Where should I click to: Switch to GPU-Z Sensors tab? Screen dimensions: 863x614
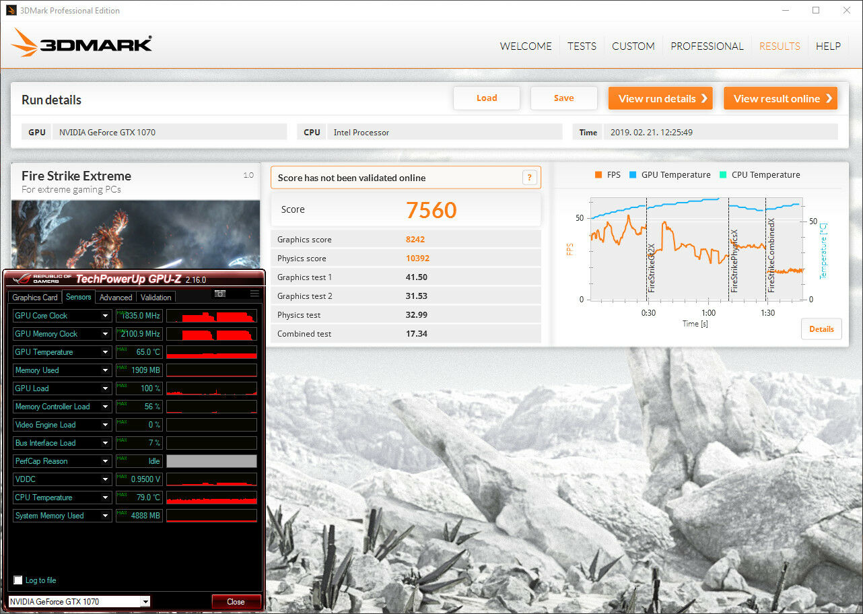[78, 296]
